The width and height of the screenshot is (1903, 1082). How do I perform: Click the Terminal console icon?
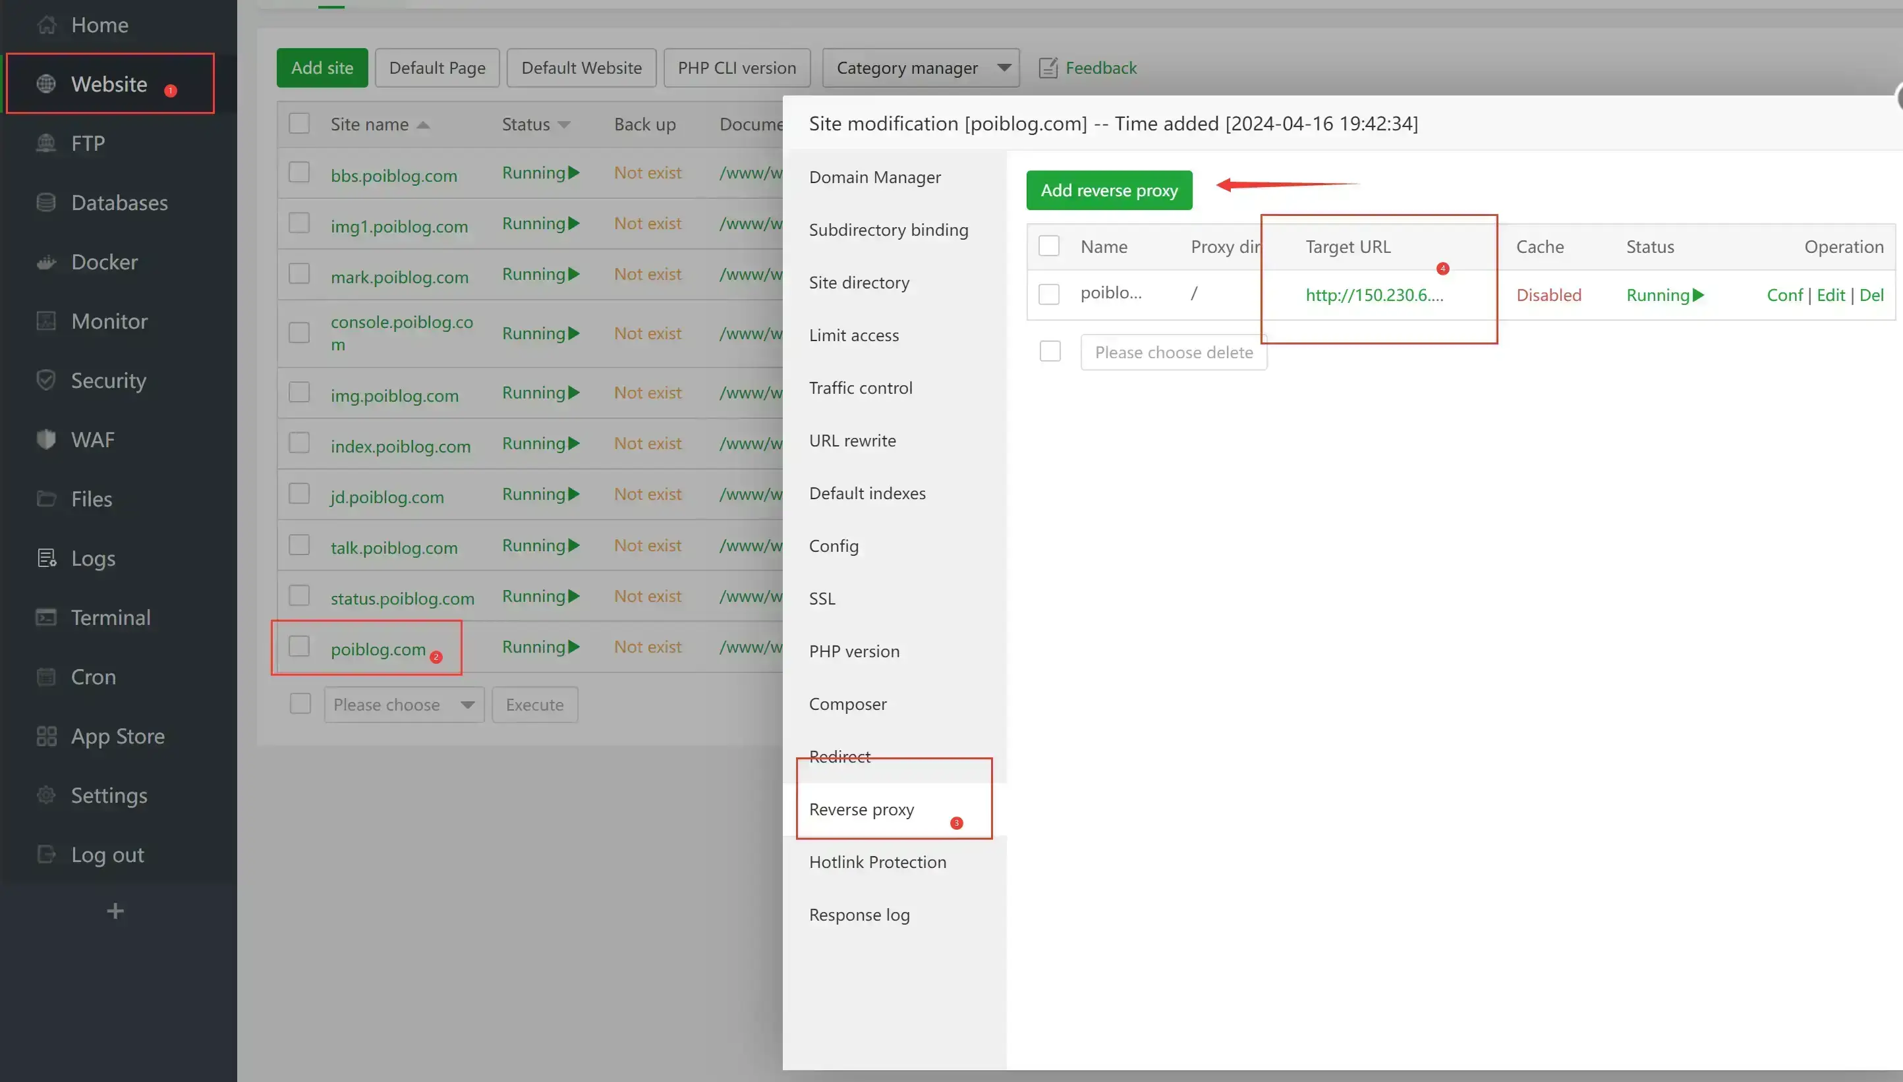(x=46, y=617)
